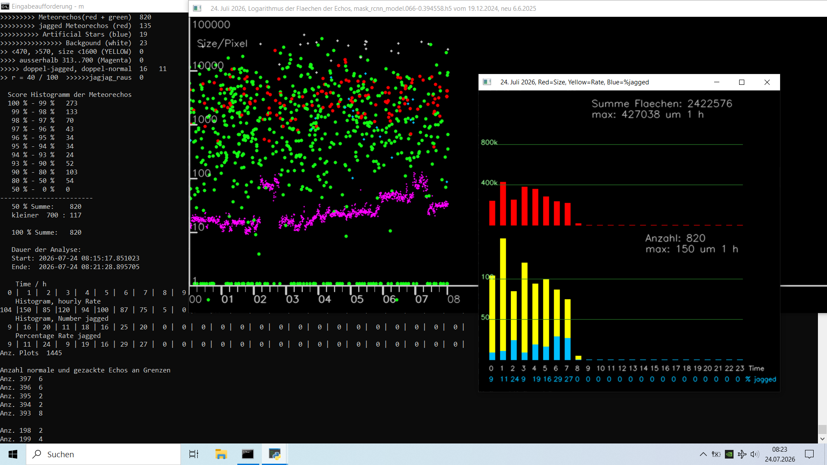The image size is (827, 465).
Task: Click the '07' hour tick label in scatter plot
Action: (x=422, y=299)
